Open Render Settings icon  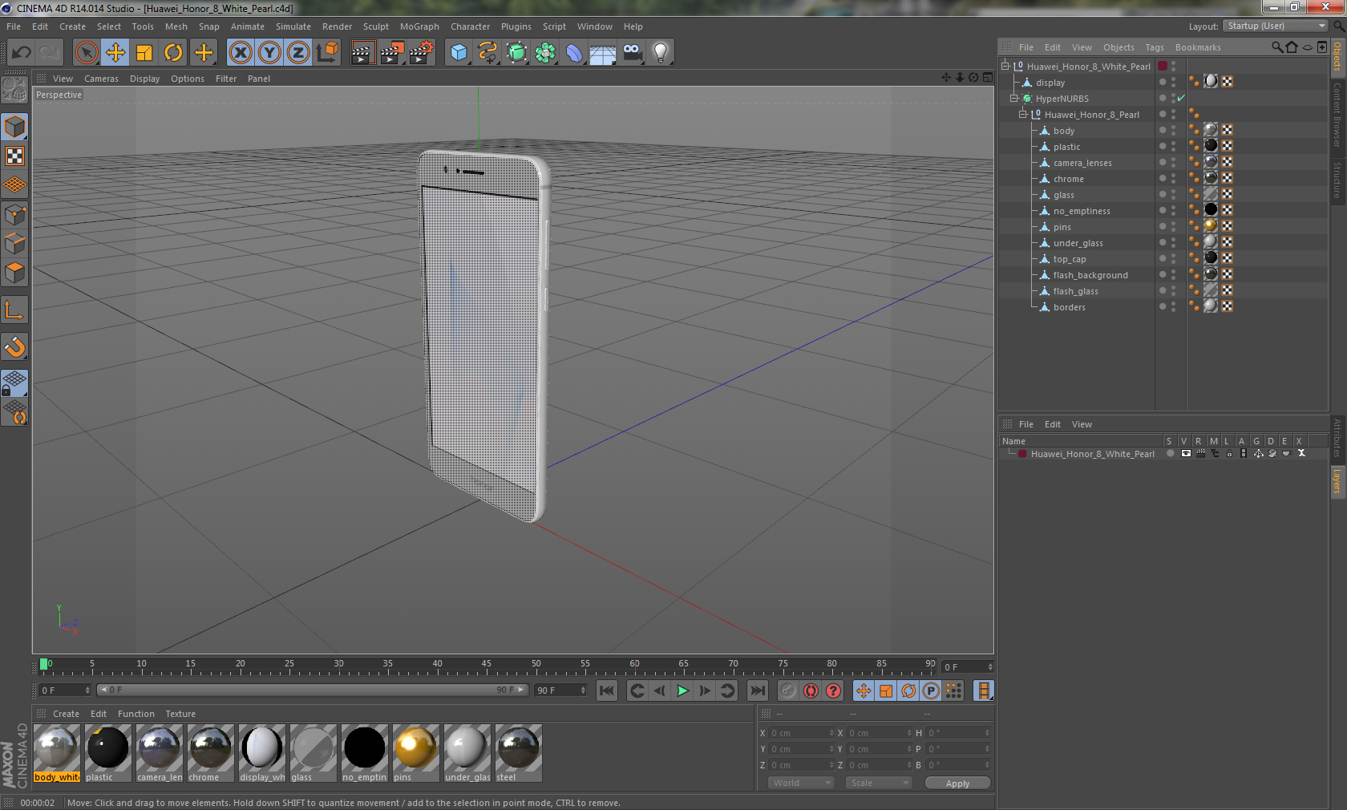(x=422, y=53)
